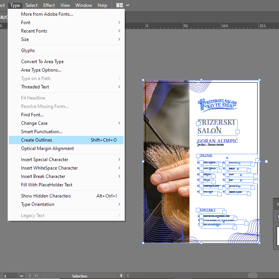The height and width of the screenshot is (279, 279).
Task: Click the bounding box right-middle handle
Action: [259, 162]
